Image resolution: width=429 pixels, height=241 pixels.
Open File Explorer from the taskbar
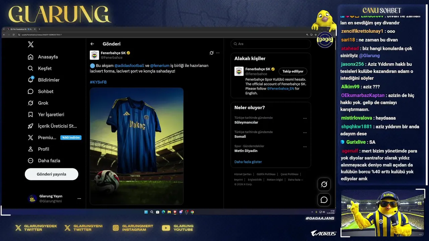point(169,212)
